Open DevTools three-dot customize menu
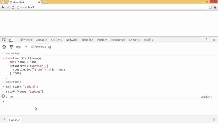 pos(207,40)
